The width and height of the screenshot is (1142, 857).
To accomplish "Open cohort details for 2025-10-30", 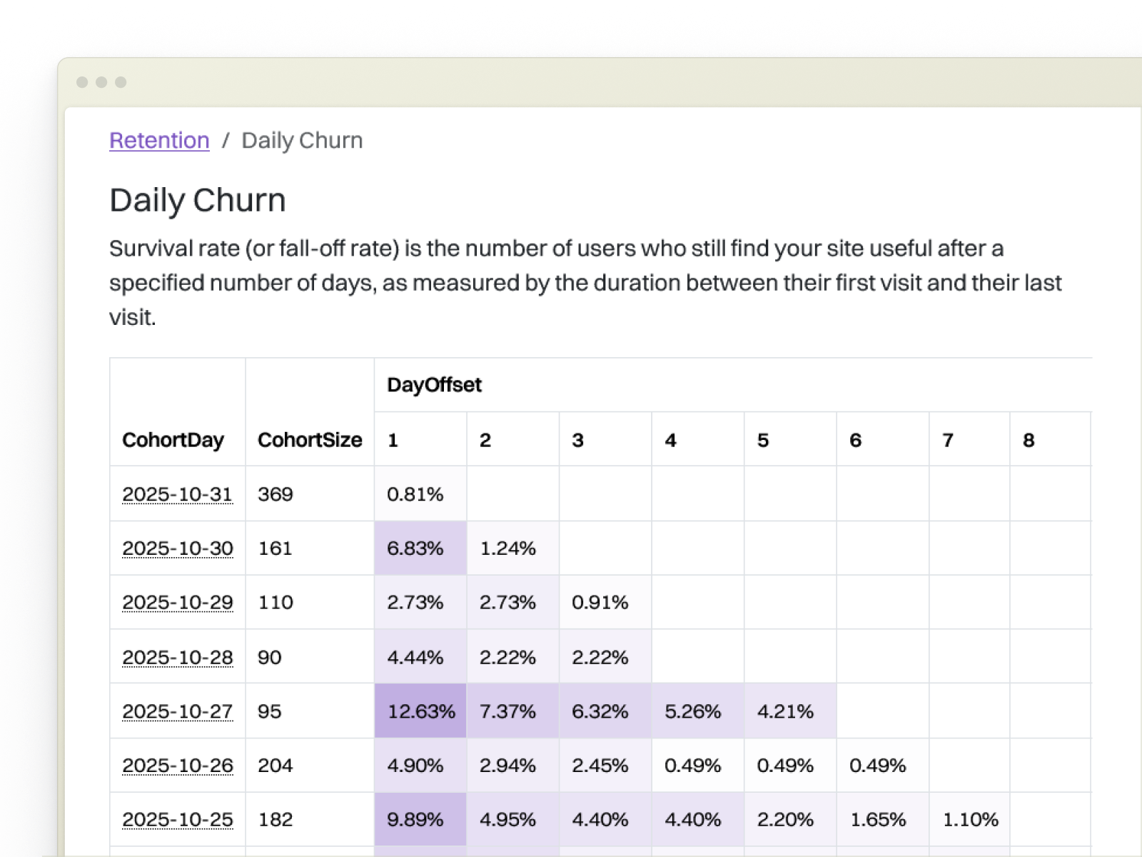I will [177, 548].
